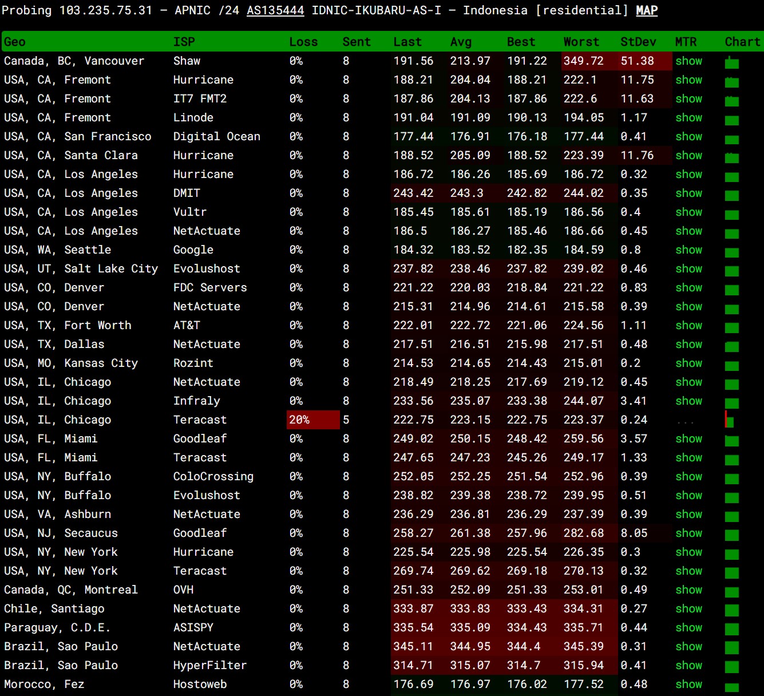Click latency chart for Sao Paulo NetActuate
The height and width of the screenshot is (696, 764).
click(731, 648)
